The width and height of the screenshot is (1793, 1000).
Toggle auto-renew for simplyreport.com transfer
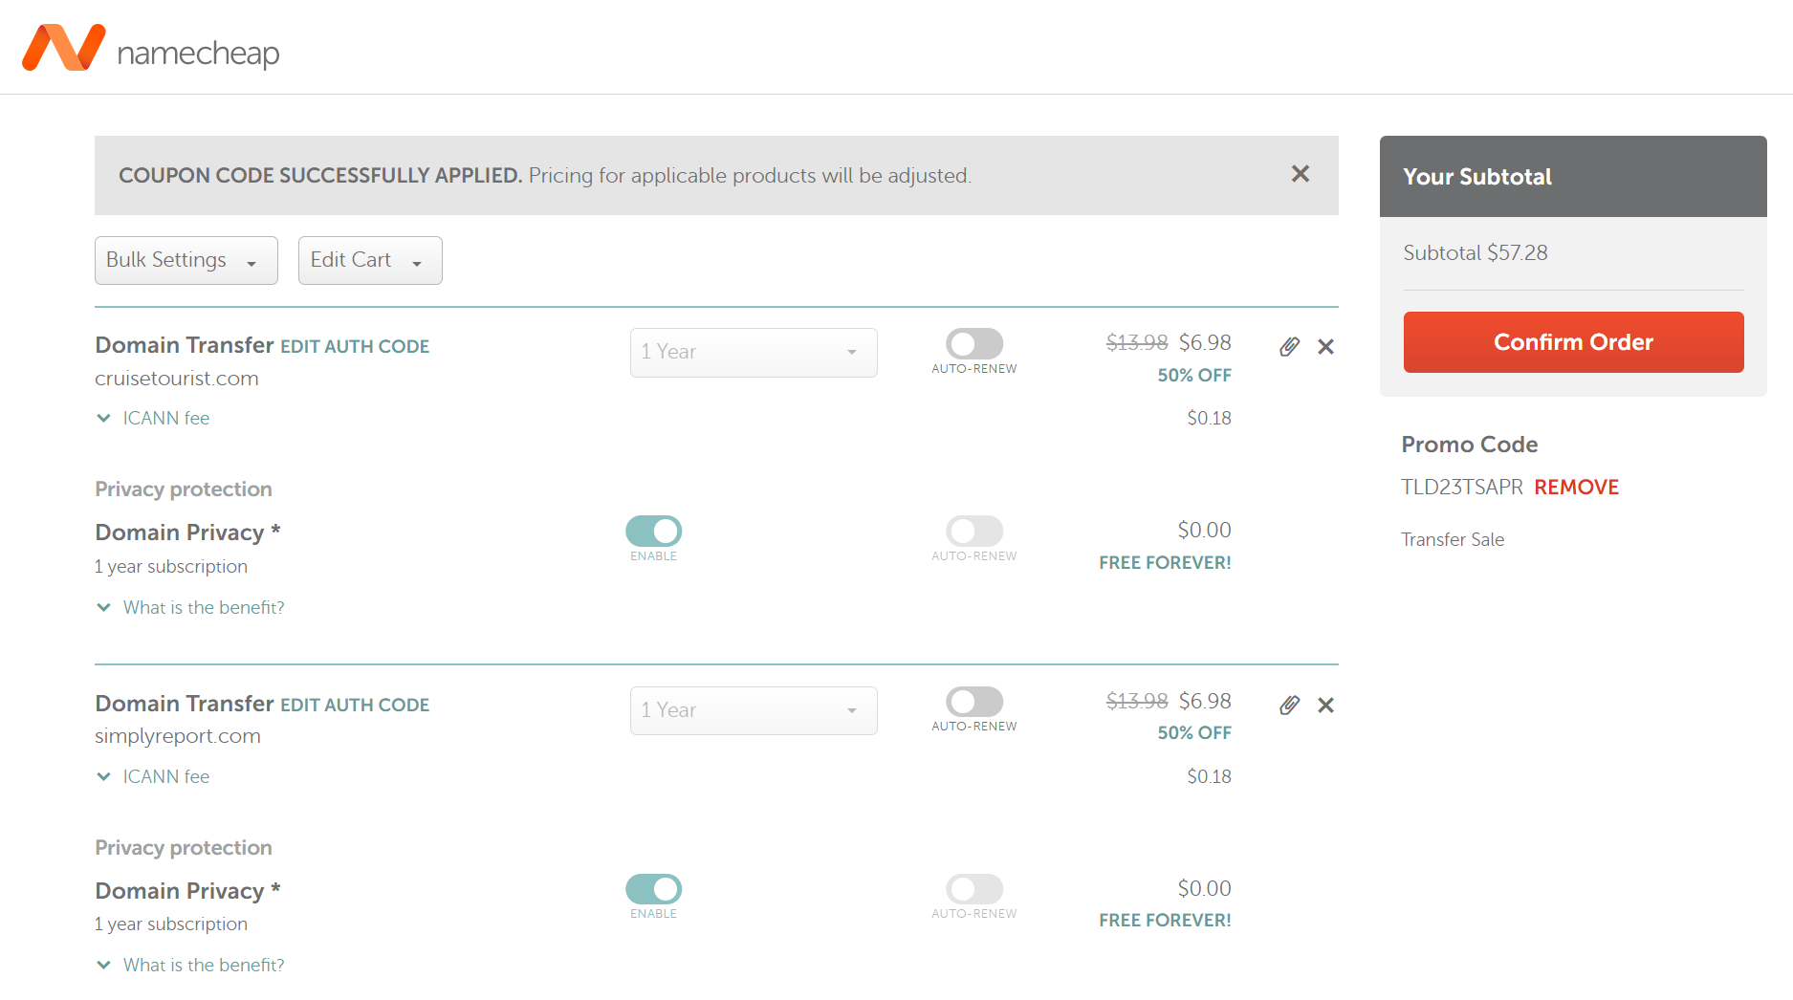pos(974,702)
